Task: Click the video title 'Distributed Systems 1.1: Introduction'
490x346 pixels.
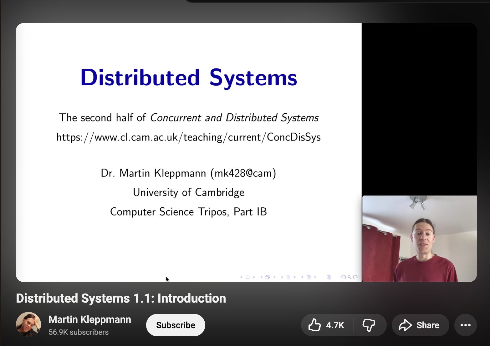Action: [x=121, y=298]
